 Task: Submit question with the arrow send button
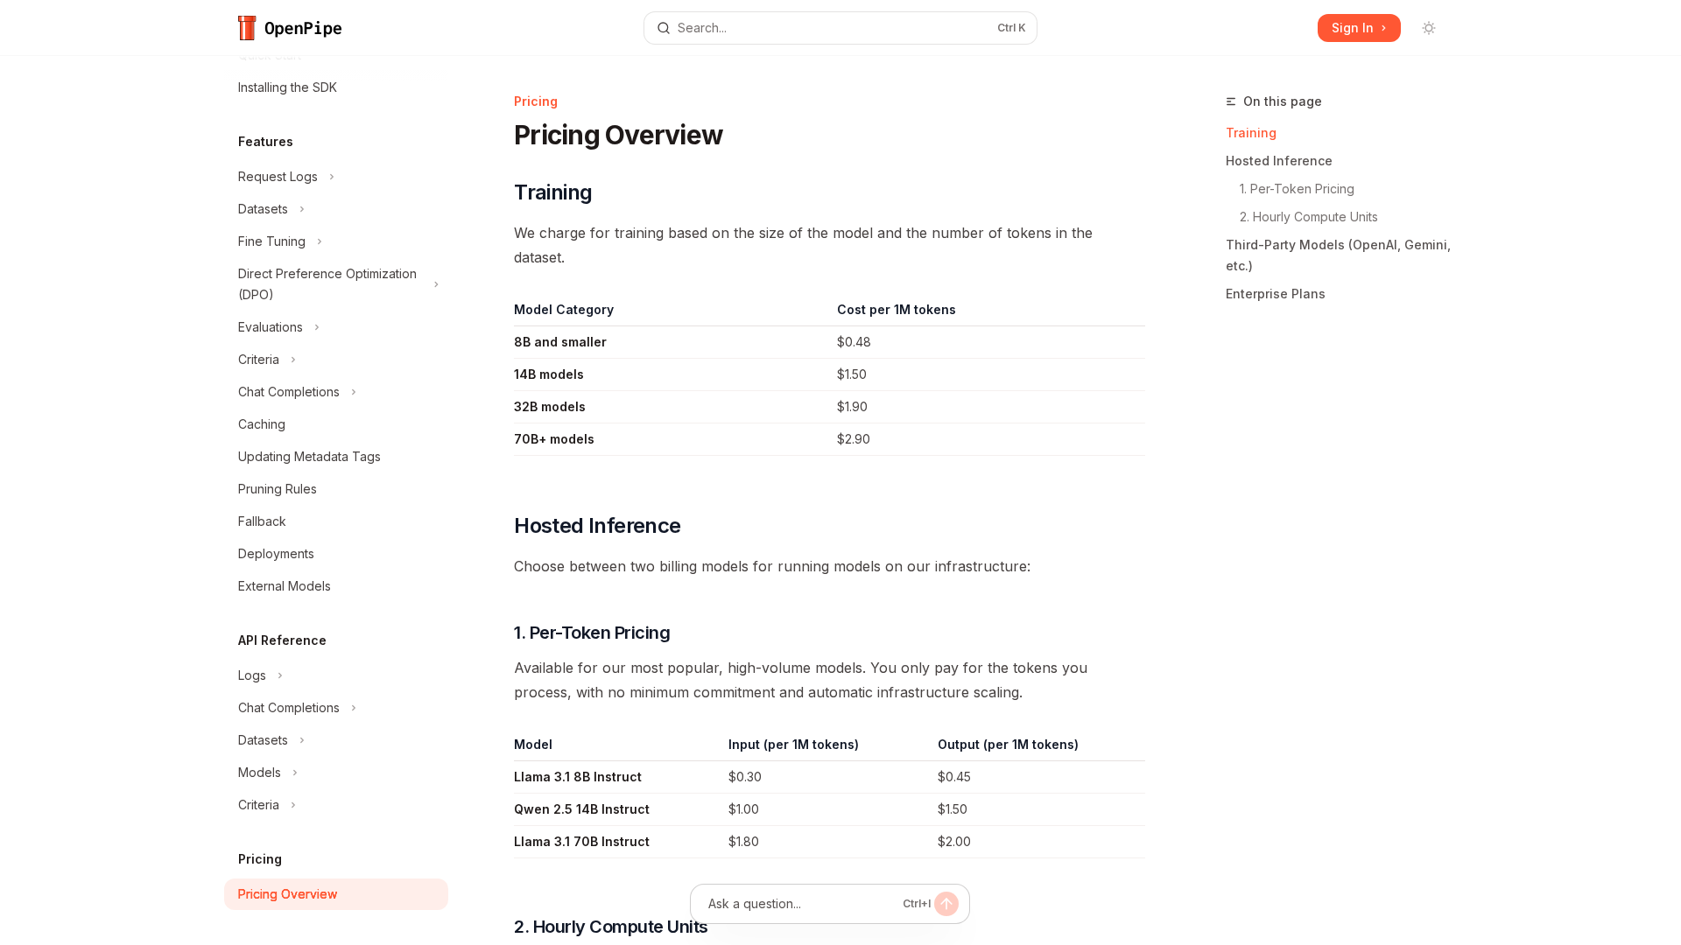[946, 904]
